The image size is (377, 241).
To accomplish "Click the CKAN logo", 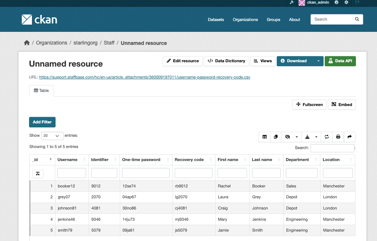I will [40, 20].
